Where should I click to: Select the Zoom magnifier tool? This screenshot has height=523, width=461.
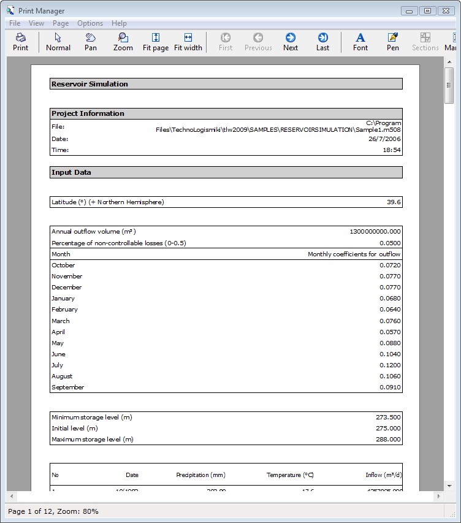(x=123, y=42)
